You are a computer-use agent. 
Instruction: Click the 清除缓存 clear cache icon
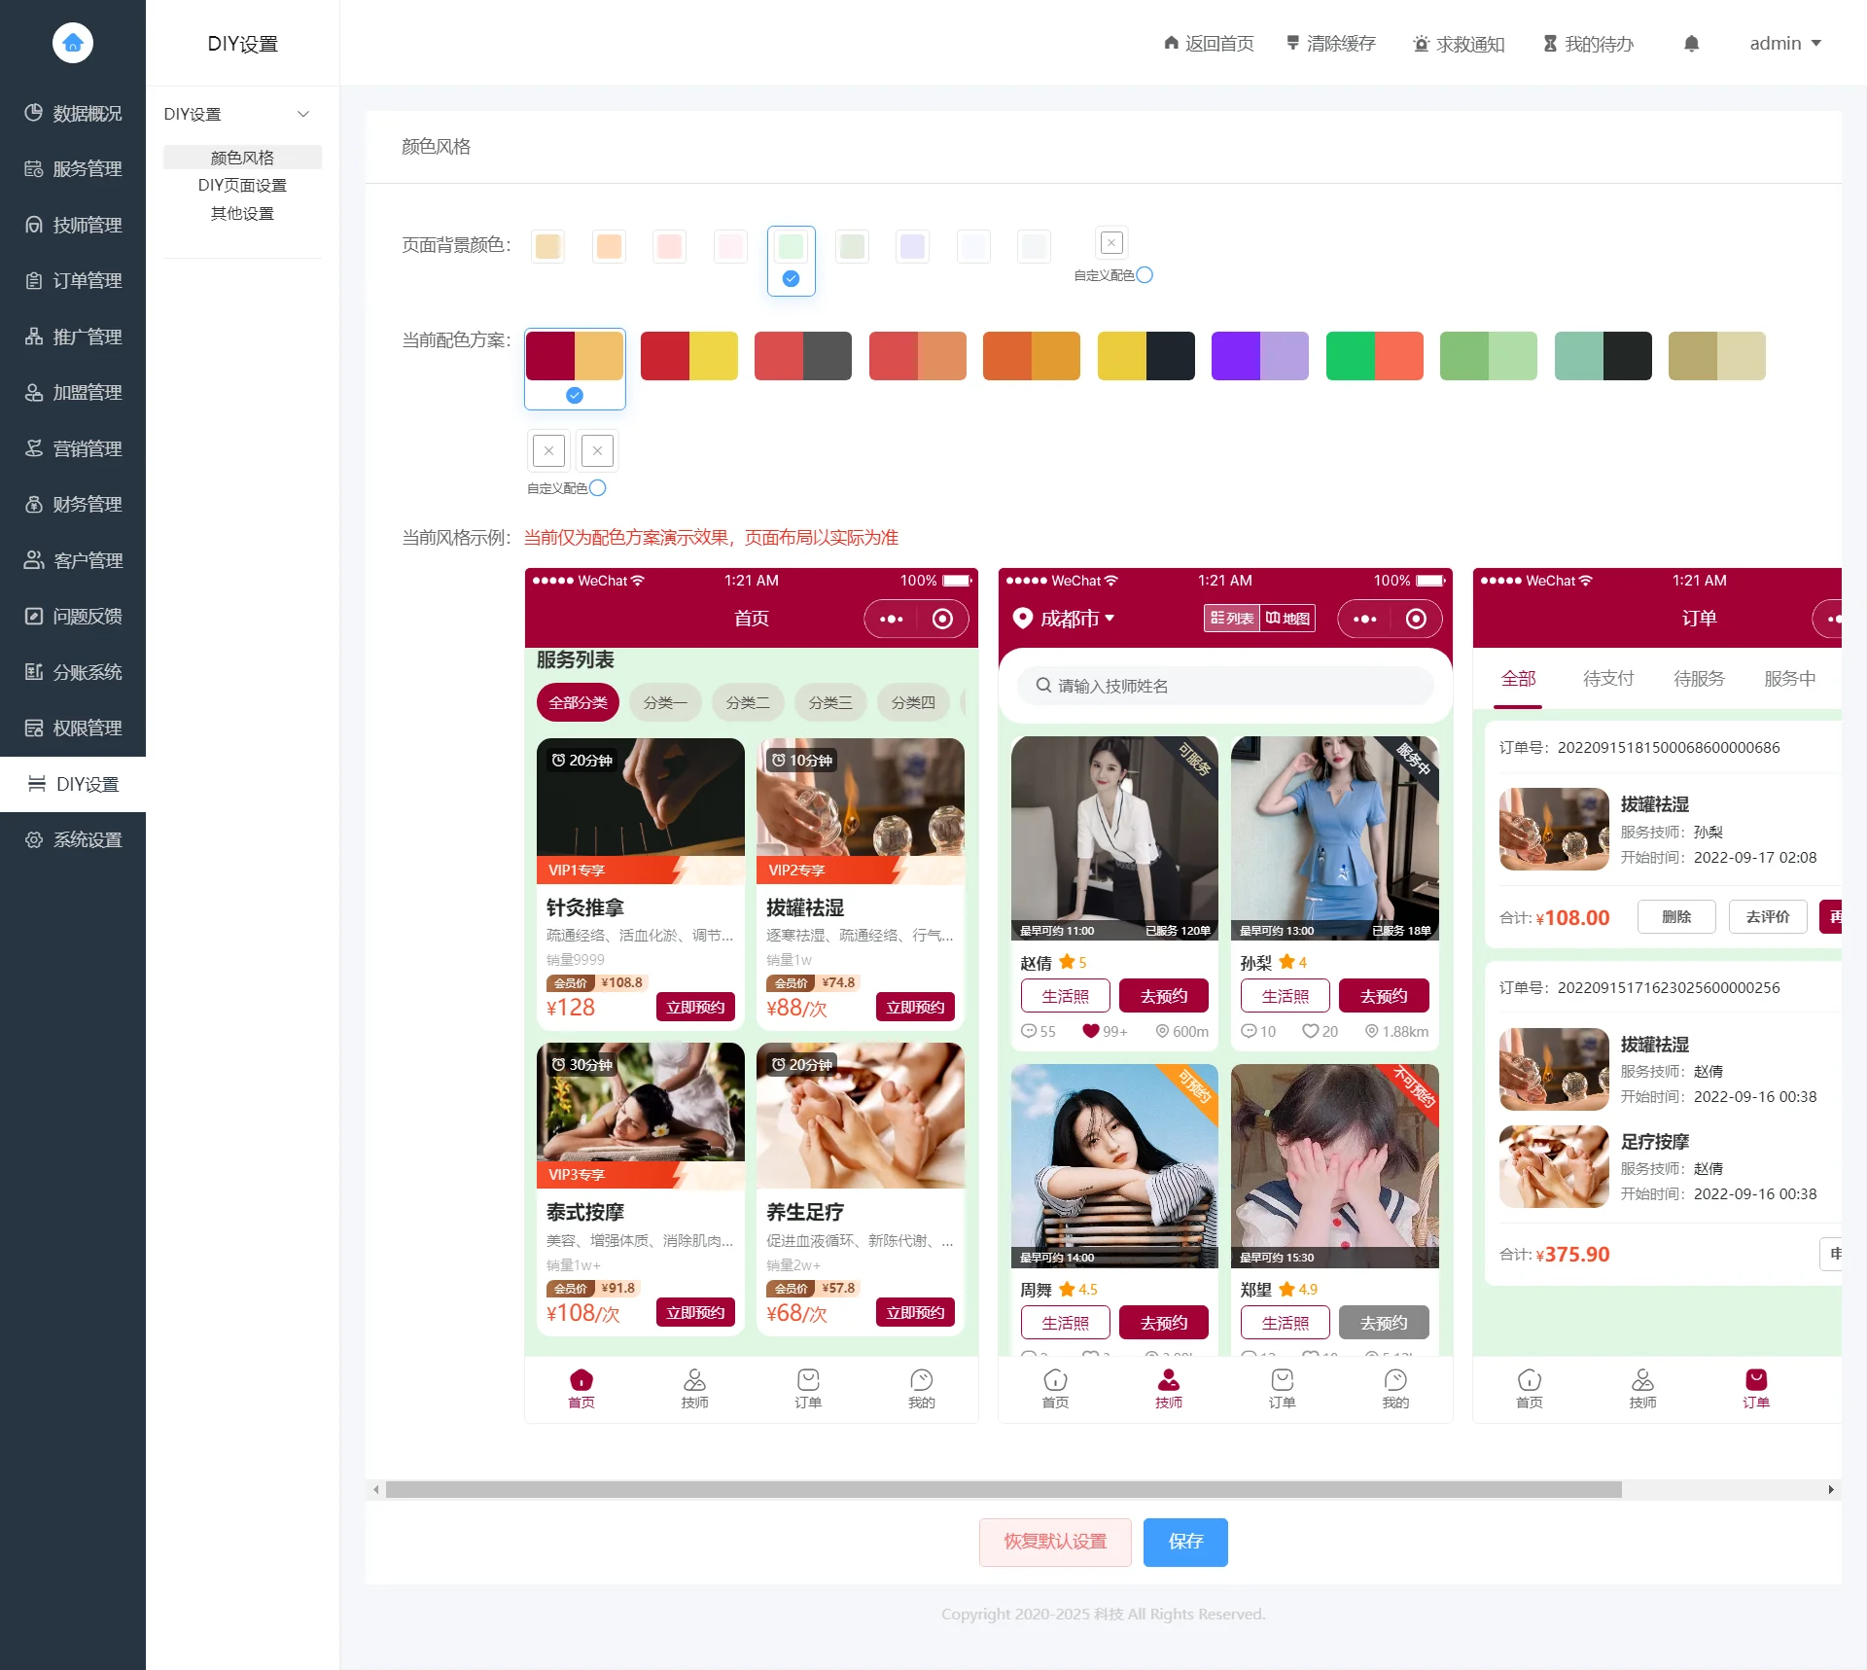(x=1292, y=44)
